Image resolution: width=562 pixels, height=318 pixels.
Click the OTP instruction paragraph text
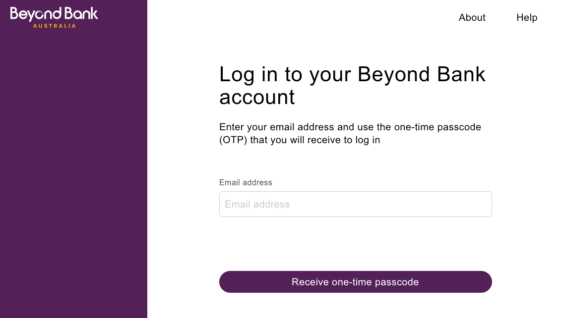pyautogui.click(x=350, y=134)
